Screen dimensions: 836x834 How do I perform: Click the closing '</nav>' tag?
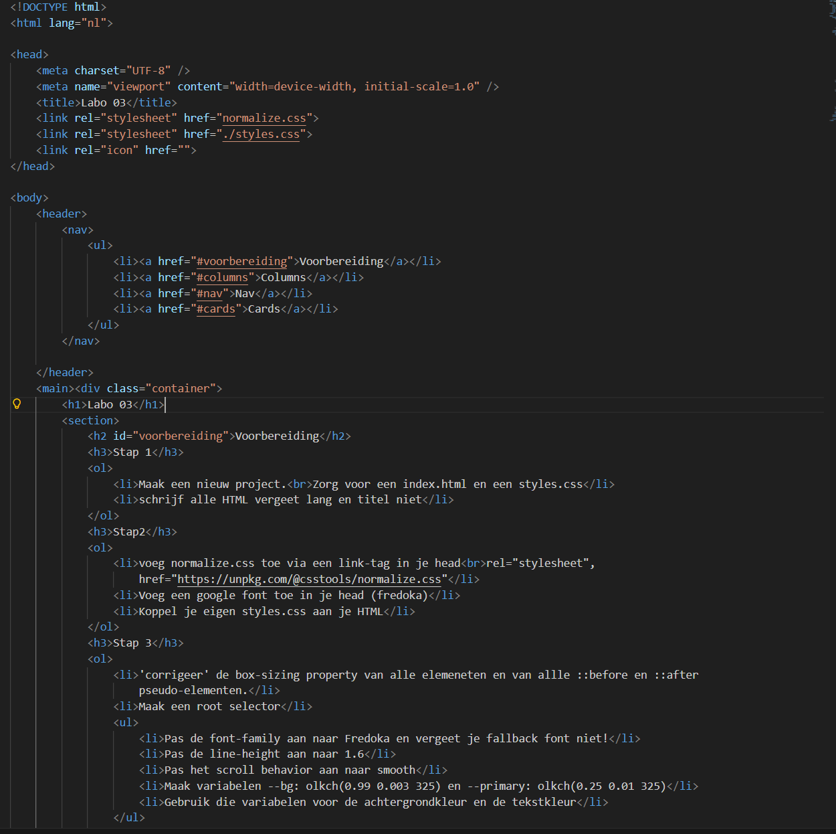pos(81,341)
